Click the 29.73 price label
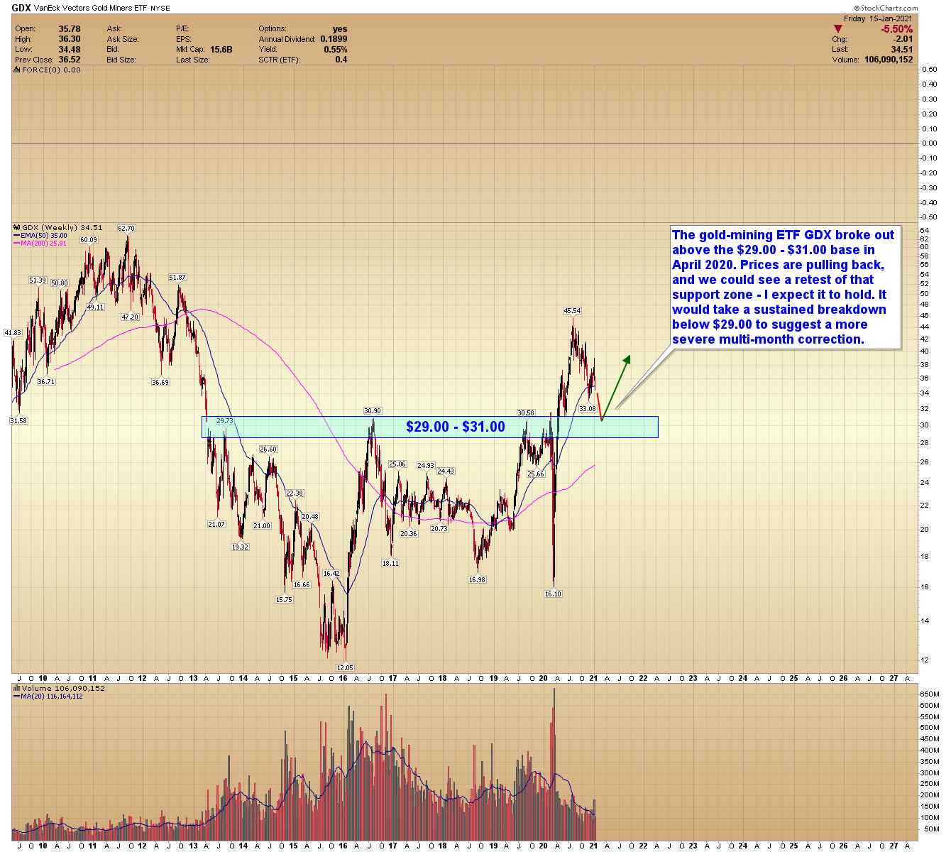The height and width of the screenshot is (852, 951). [x=225, y=421]
